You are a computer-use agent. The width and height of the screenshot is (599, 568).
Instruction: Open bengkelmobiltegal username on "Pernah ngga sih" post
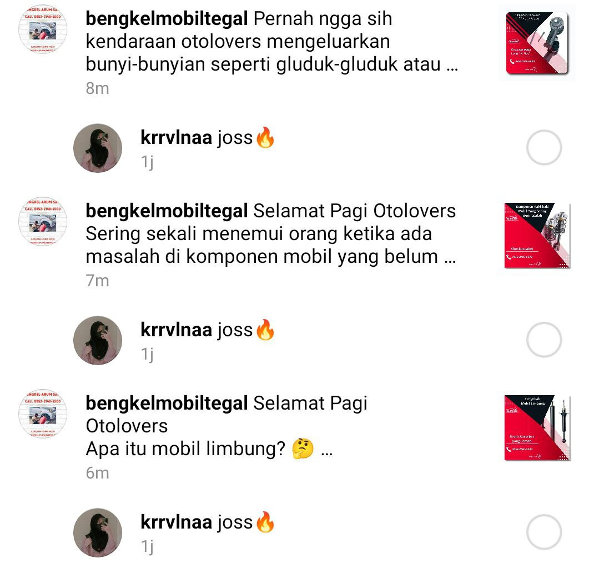click(167, 19)
